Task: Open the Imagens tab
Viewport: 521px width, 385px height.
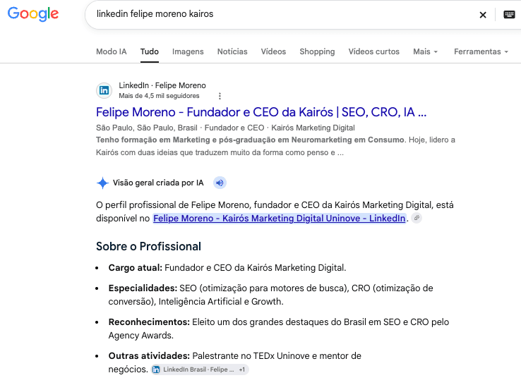Action: [x=188, y=51]
